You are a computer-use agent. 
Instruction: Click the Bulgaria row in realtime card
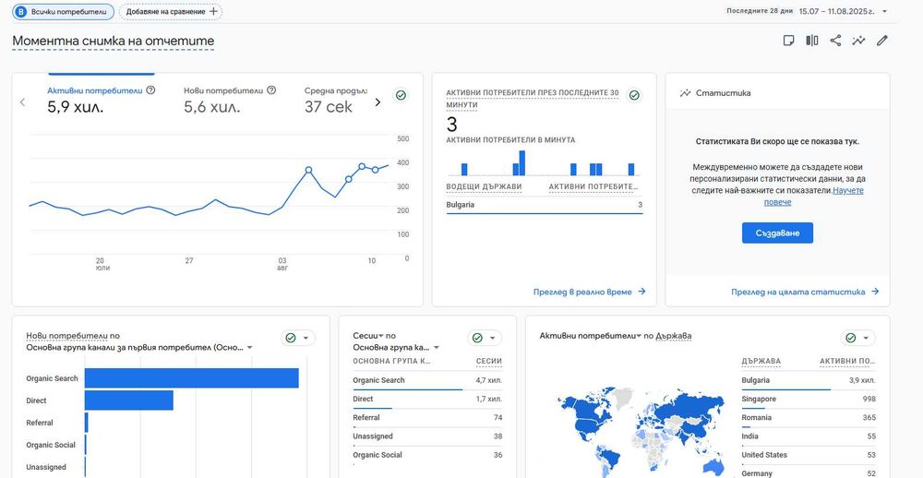coord(545,206)
